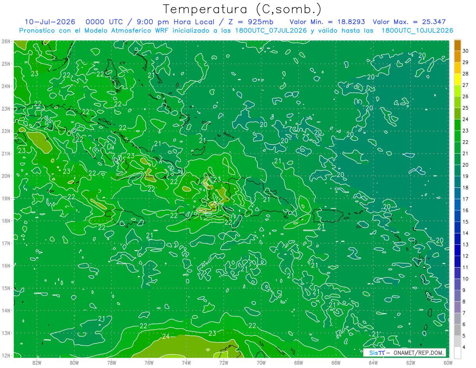Click the teal legend band between 18 and 19

tap(457, 182)
